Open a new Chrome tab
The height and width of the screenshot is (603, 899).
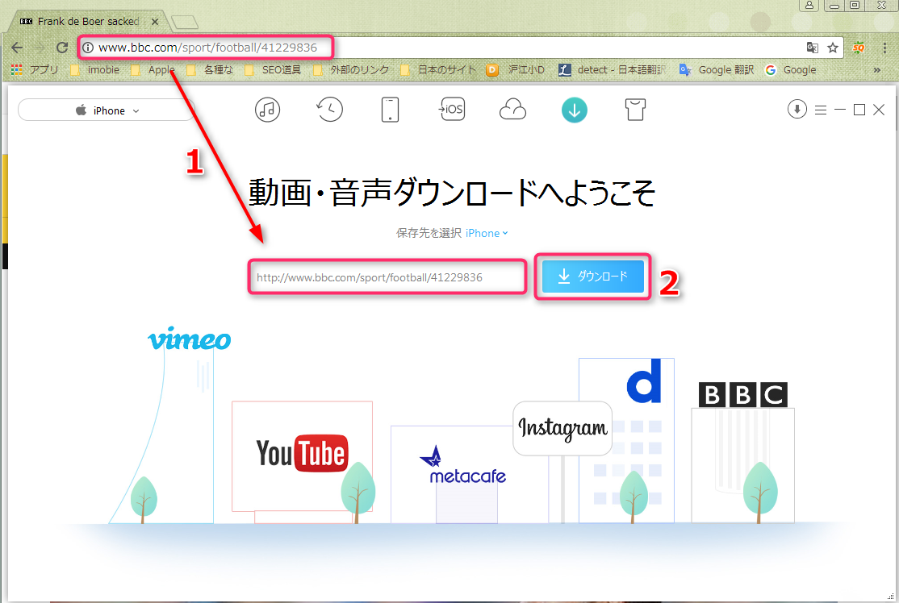185,23
